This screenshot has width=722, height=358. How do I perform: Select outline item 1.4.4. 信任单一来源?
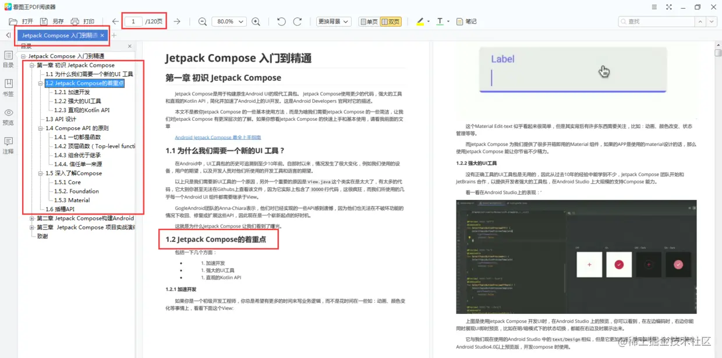point(78,164)
